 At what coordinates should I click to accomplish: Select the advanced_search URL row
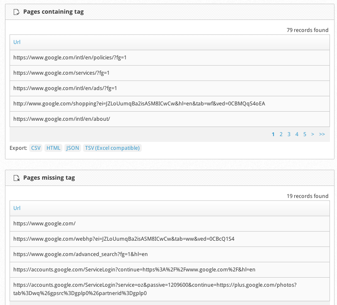click(170, 254)
